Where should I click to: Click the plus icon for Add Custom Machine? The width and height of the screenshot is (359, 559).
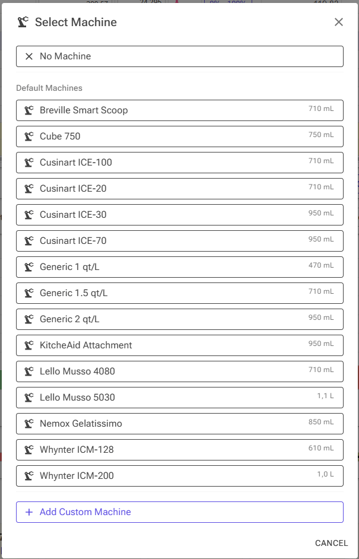click(x=29, y=512)
